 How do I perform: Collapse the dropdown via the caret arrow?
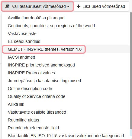(x=68, y=7)
